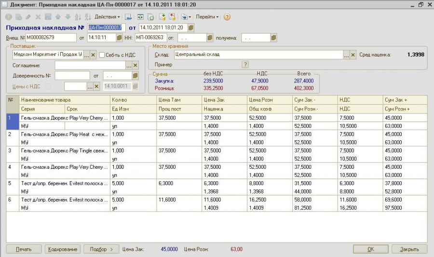
Task: Click the Внеш. № input field M000082679
Action: click(51, 38)
